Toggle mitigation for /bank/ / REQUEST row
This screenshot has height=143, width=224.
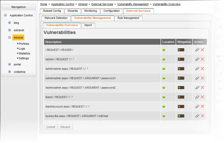point(181,97)
